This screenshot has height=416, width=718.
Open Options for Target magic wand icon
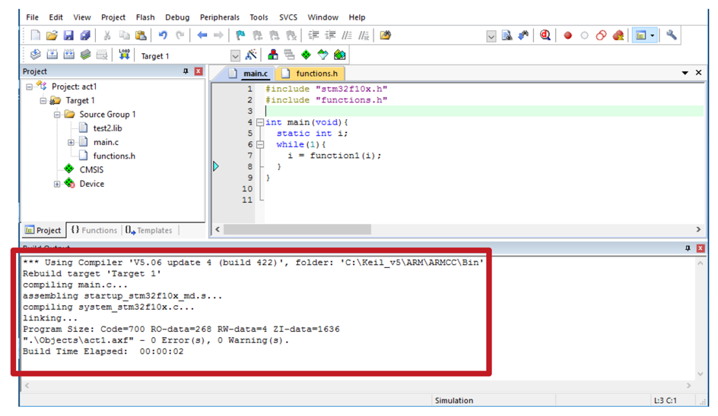tap(251, 55)
